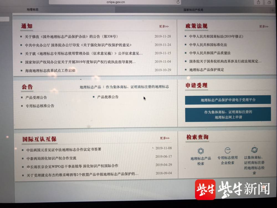Image resolution: width=277 pixels, height=208 pixels.
Task: Click 地理标志产品保护申请电子受理平台 button
Action: (228, 100)
